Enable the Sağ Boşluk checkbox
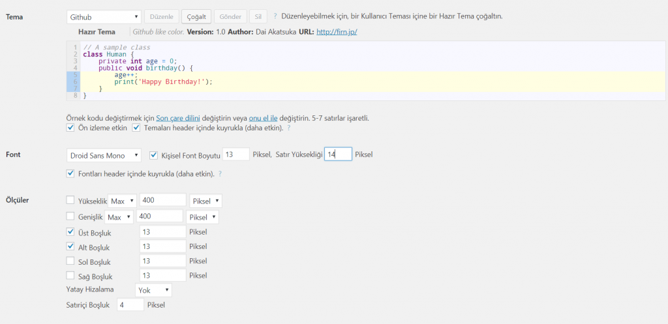This screenshot has height=324, width=668. (70, 275)
